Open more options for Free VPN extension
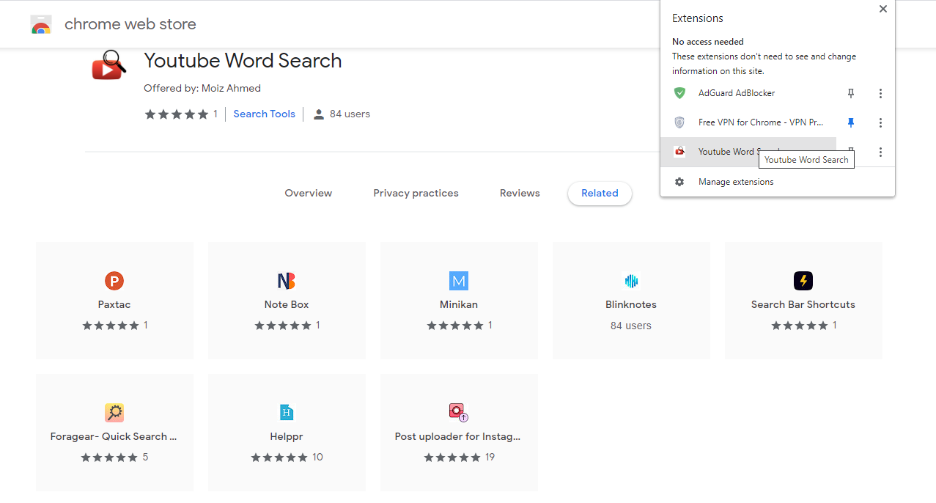The width and height of the screenshot is (936, 503). click(880, 122)
